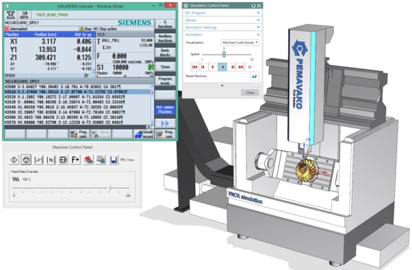Play the simulation forward

(222, 67)
